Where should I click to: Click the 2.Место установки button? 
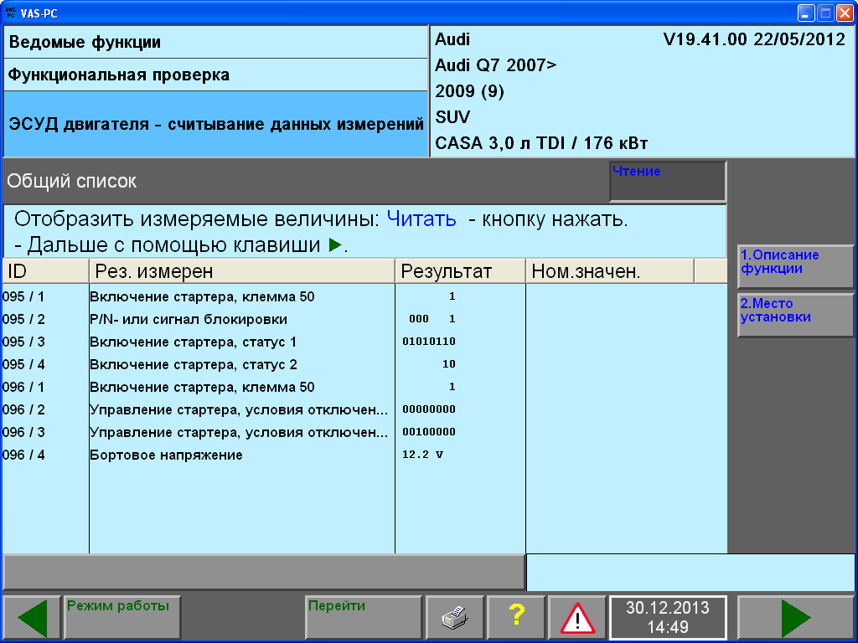coord(795,315)
